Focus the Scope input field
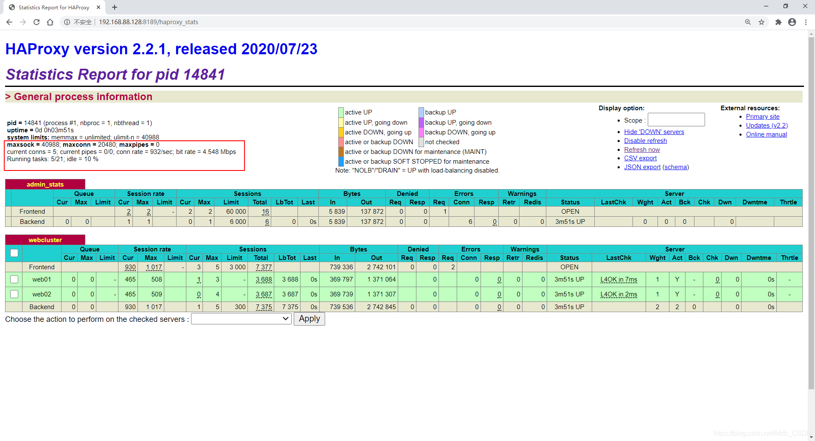 676,120
